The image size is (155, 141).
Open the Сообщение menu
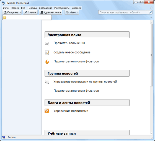(45, 8)
